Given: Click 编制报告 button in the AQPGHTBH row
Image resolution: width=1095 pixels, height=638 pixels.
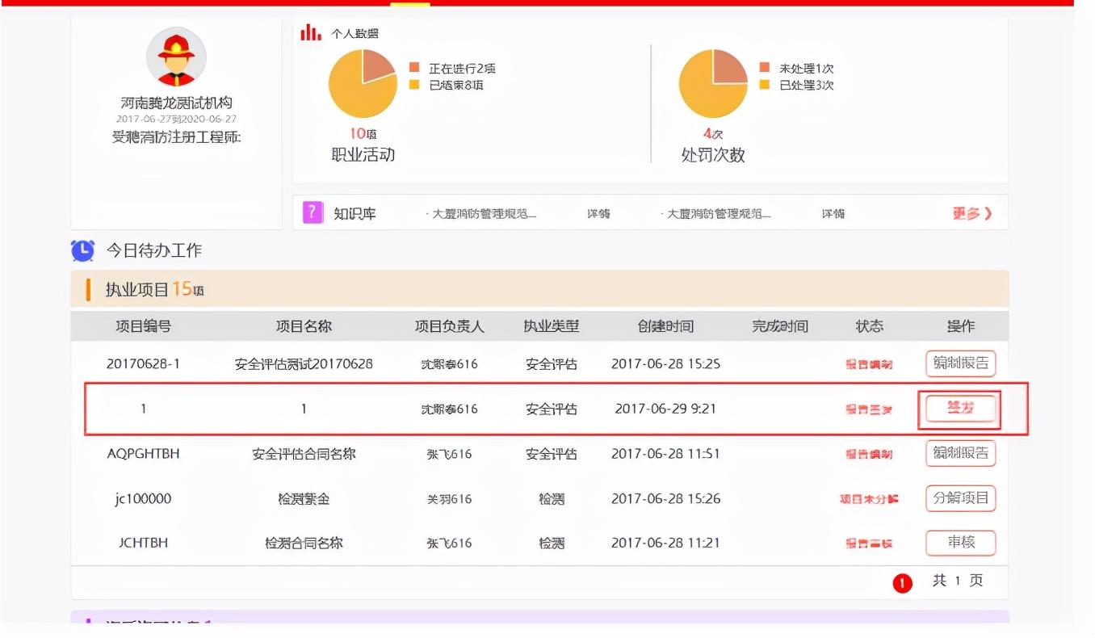Looking at the screenshot, I should click(x=961, y=453).
